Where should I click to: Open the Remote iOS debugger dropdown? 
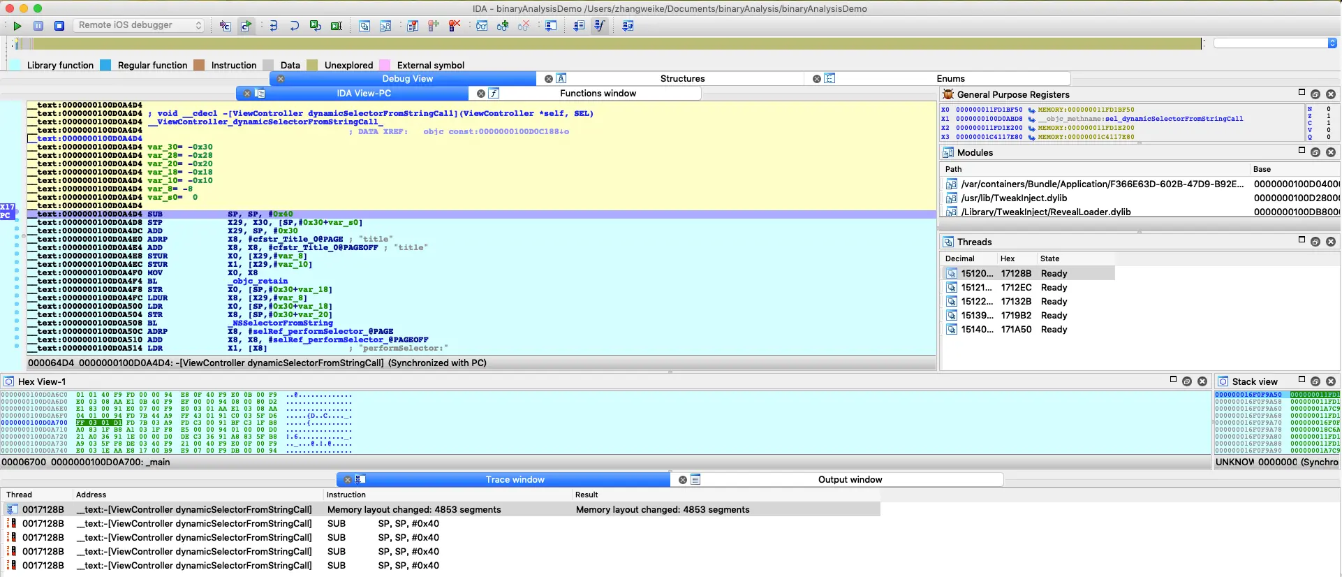tap(139, 25)
